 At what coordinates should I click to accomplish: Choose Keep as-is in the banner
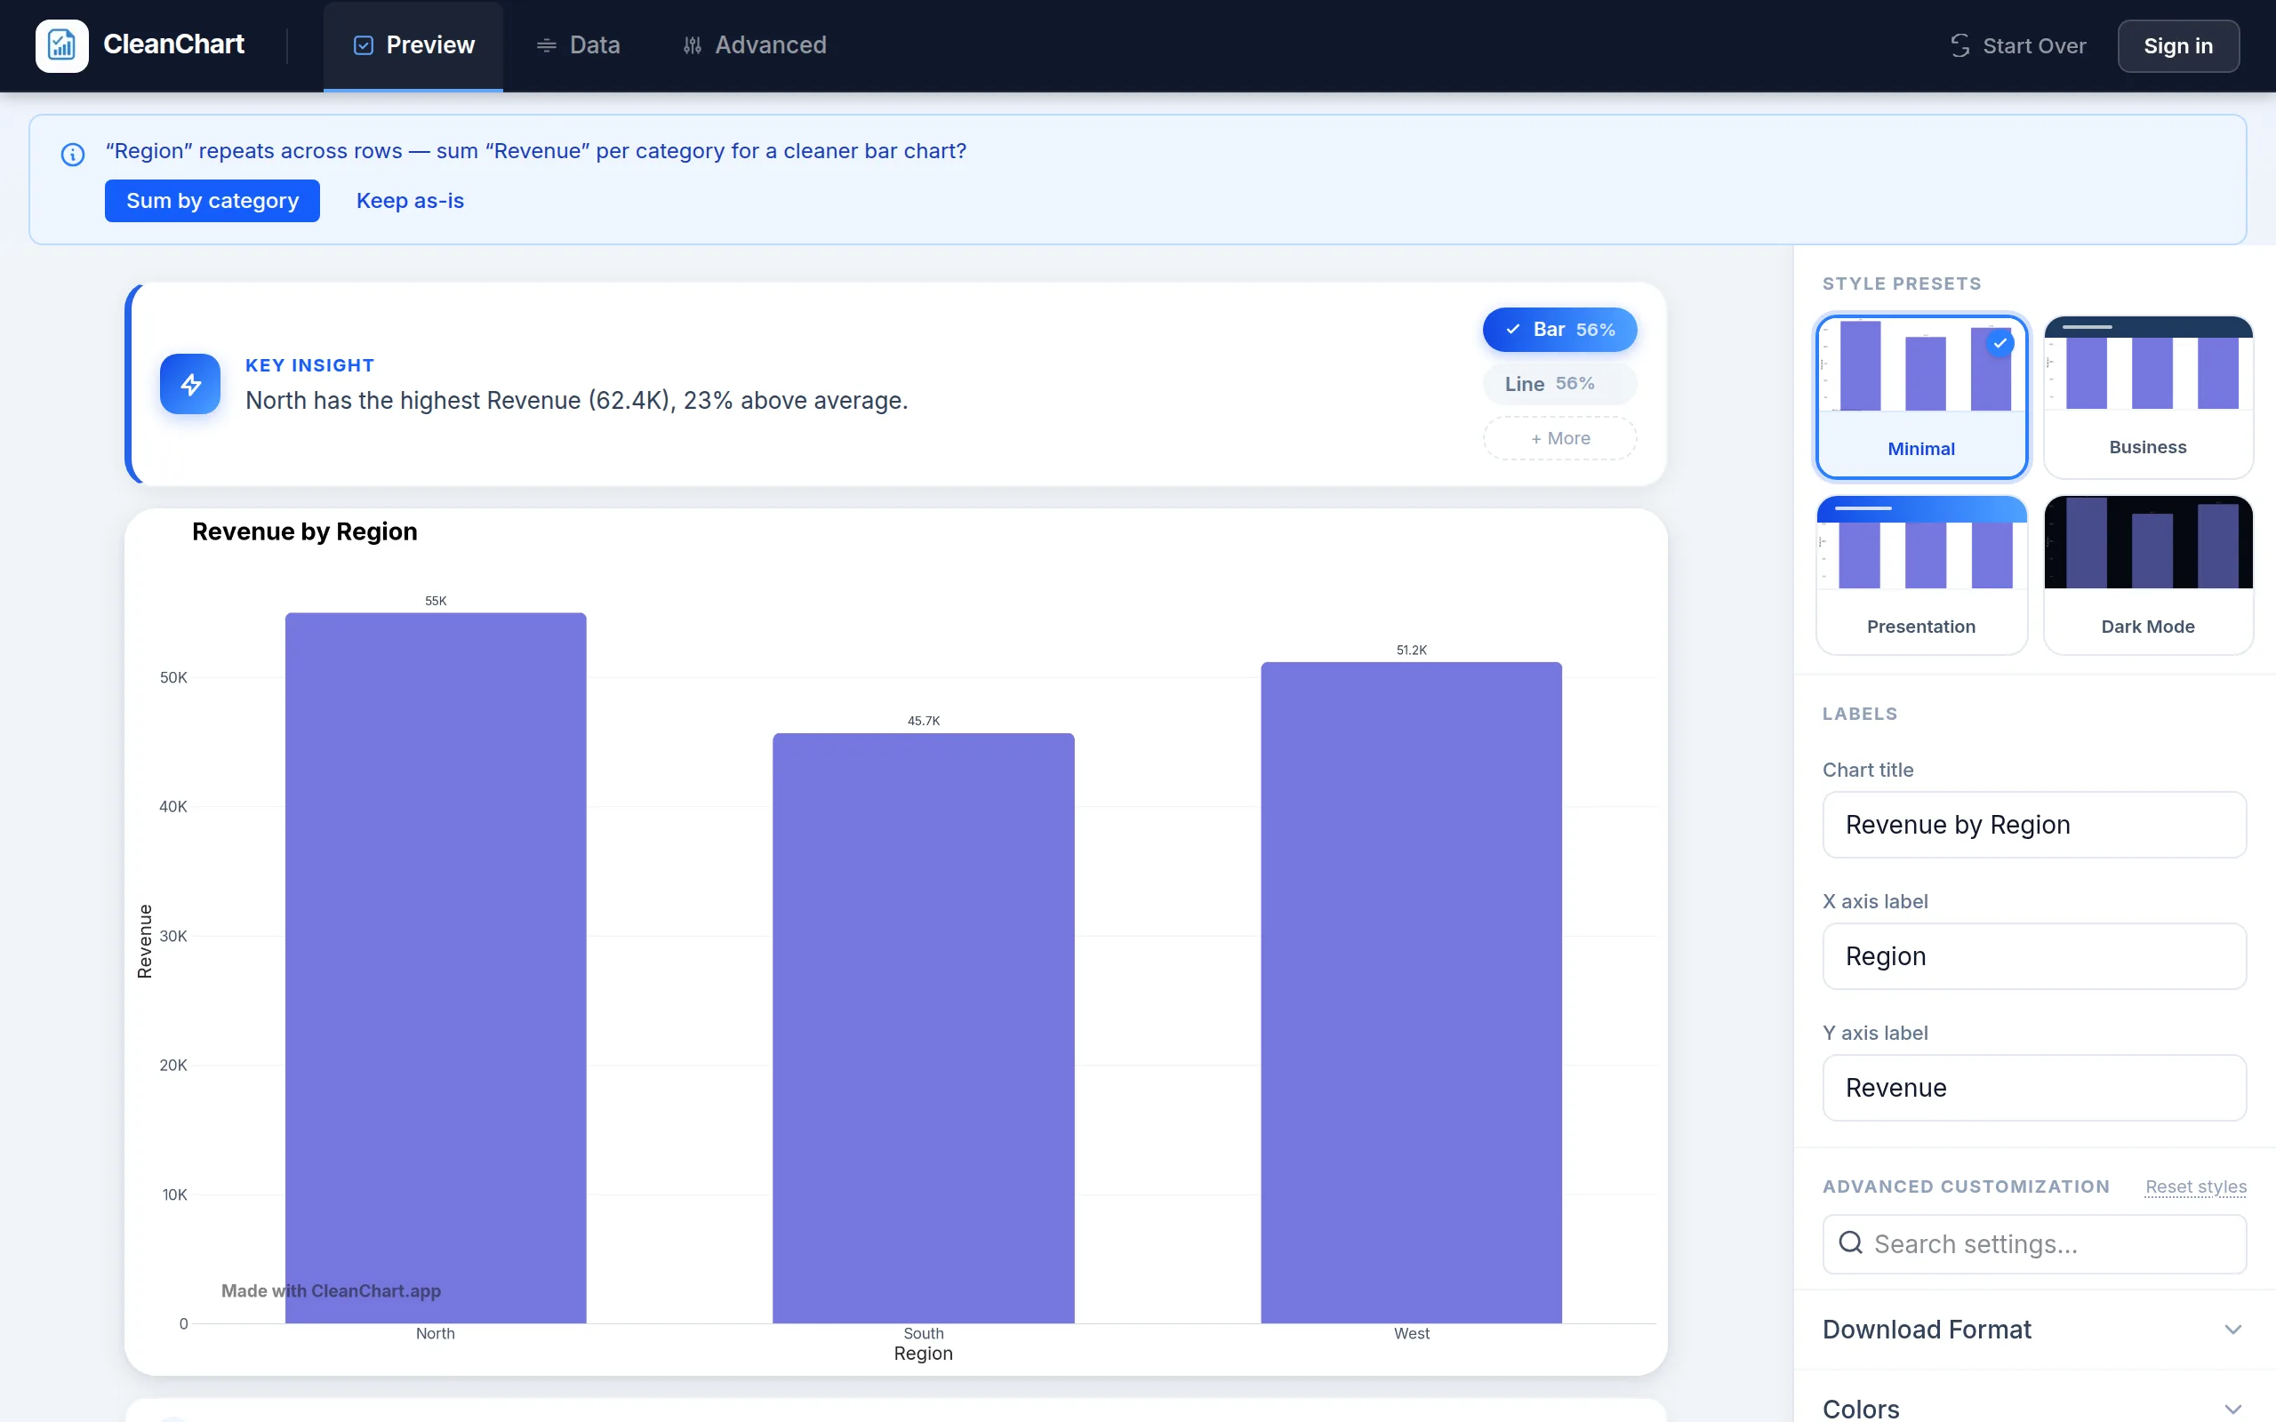click(410, 200)
